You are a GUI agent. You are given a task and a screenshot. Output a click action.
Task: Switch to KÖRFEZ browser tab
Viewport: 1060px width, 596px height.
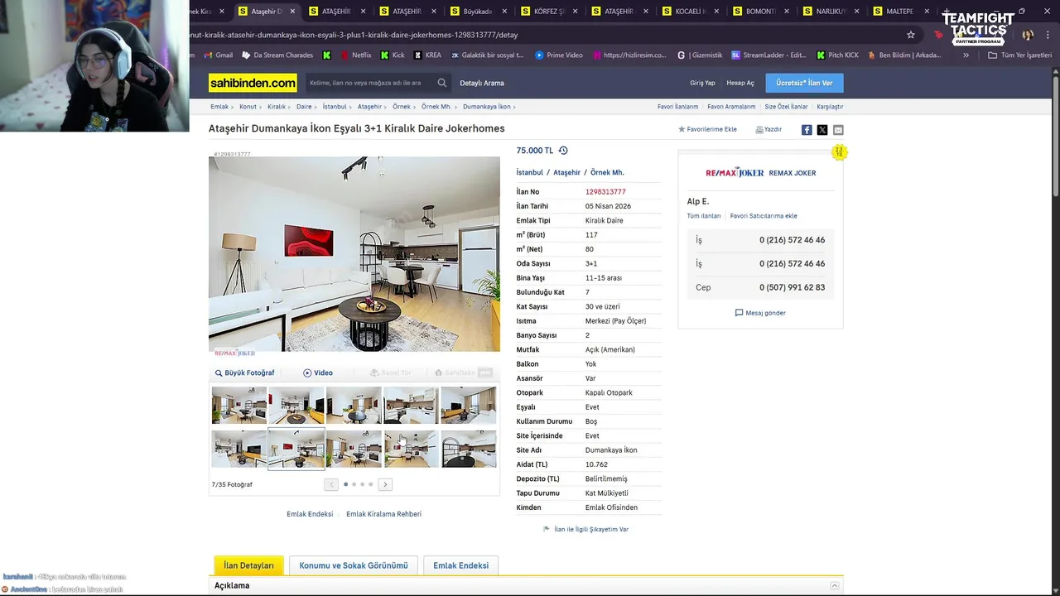(x=547, y=12)
